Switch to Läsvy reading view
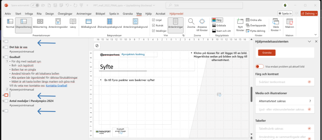 [x=73, y=23]
